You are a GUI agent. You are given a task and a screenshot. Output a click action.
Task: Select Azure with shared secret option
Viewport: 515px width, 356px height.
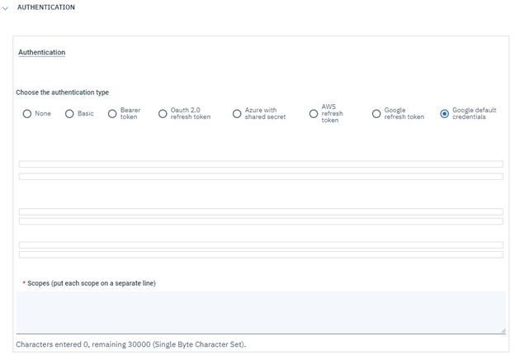coord(237,114)
